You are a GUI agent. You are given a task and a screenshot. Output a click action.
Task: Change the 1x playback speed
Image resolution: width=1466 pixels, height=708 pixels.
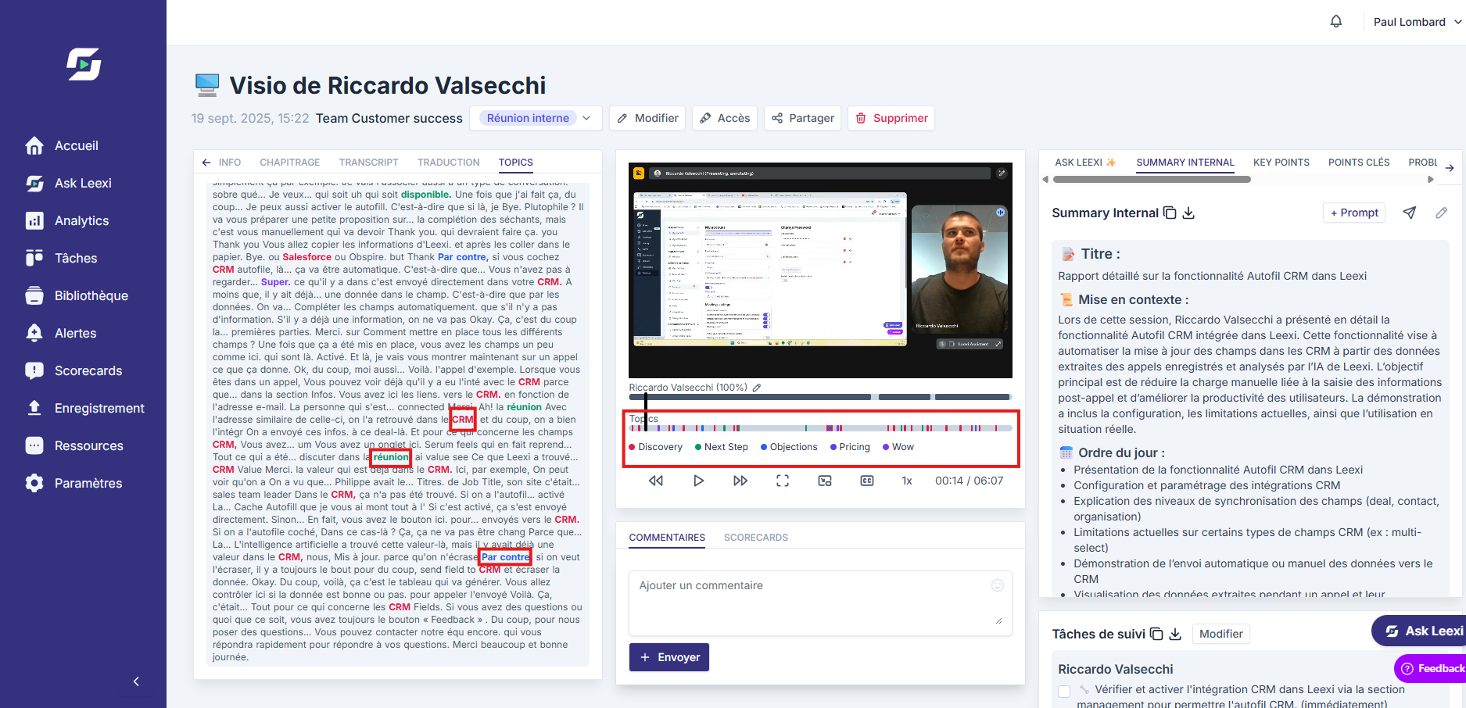(x=907, y=481)
